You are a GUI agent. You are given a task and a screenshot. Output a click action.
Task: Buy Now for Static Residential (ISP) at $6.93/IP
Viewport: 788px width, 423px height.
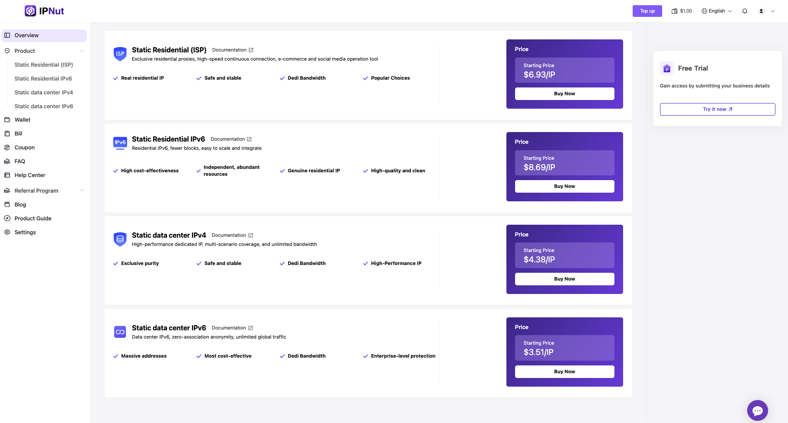(x=565, y=94)
